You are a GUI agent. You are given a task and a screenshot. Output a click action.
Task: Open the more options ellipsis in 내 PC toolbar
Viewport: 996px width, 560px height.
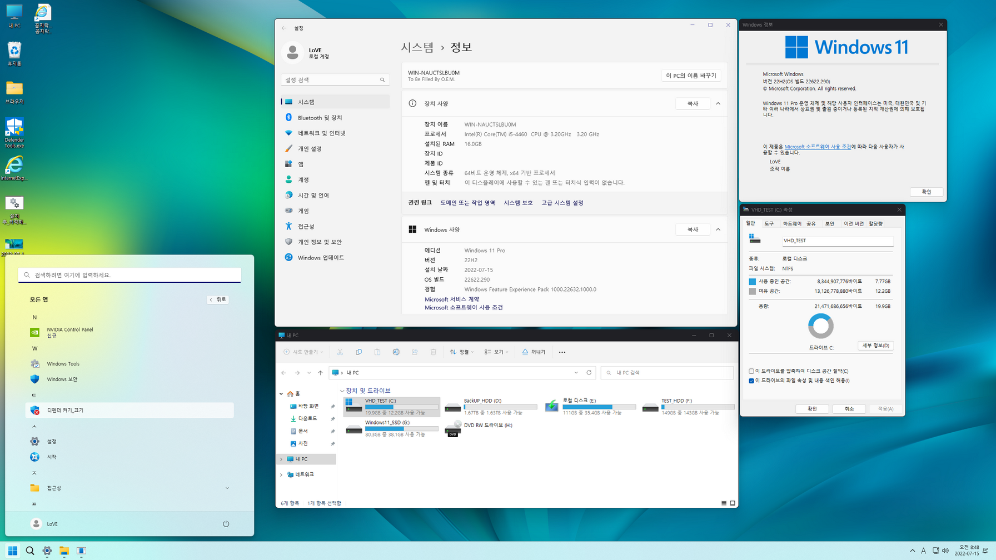pos(562,352)
